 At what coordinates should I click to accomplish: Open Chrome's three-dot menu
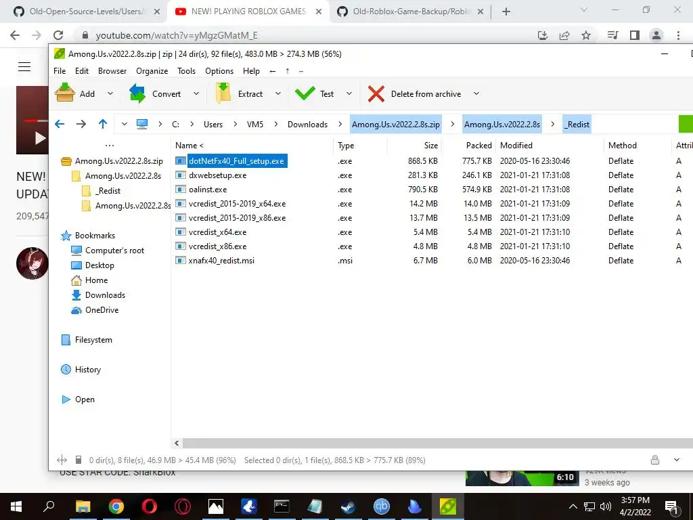[678, 35]
